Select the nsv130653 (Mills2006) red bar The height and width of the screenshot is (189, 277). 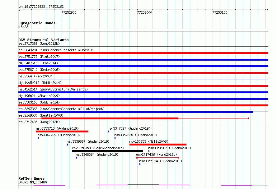point(158,145)
